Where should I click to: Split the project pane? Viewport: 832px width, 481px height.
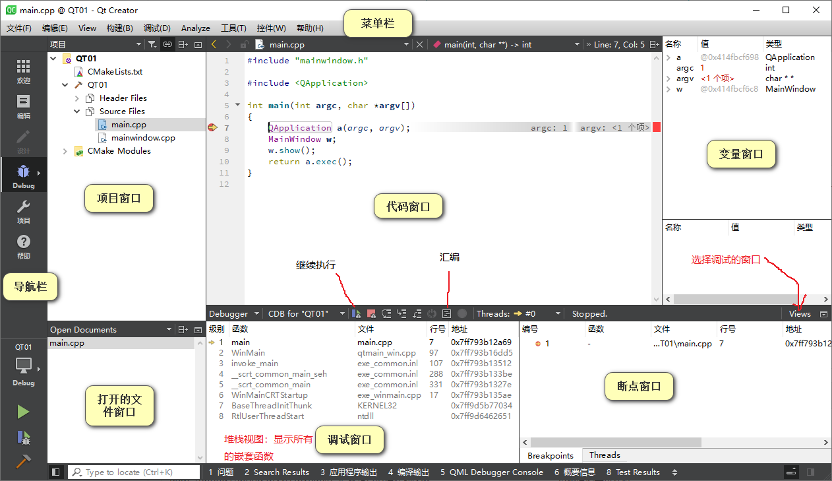183,44
